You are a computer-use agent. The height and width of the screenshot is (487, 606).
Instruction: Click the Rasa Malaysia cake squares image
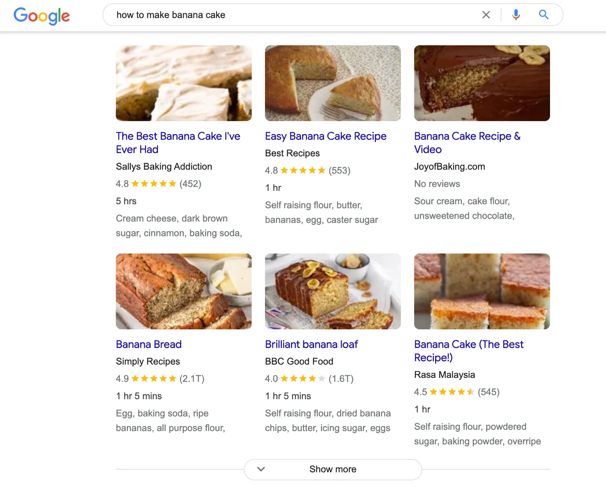click(x=482, y=291)
